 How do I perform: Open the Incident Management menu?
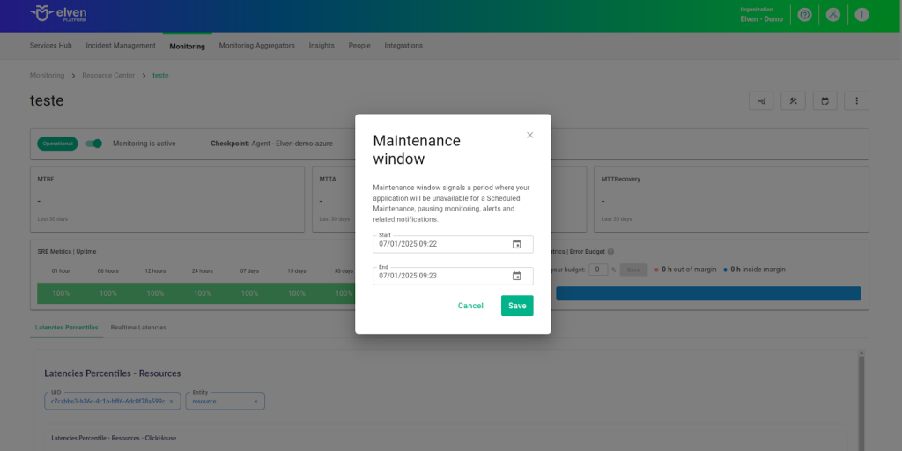pos(121,46)
